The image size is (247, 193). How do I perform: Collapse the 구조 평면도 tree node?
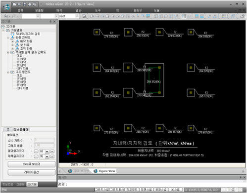click(8, 72)
